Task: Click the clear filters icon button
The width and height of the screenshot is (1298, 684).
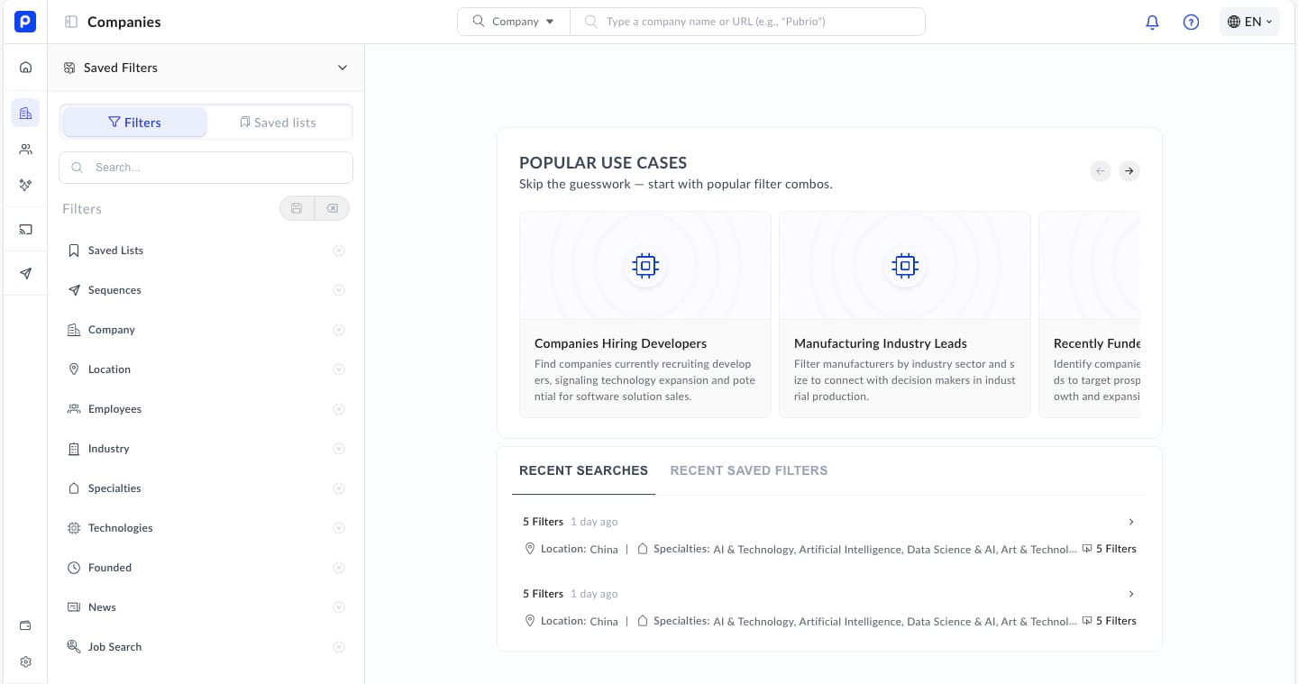Action: [x=332, y=209]
